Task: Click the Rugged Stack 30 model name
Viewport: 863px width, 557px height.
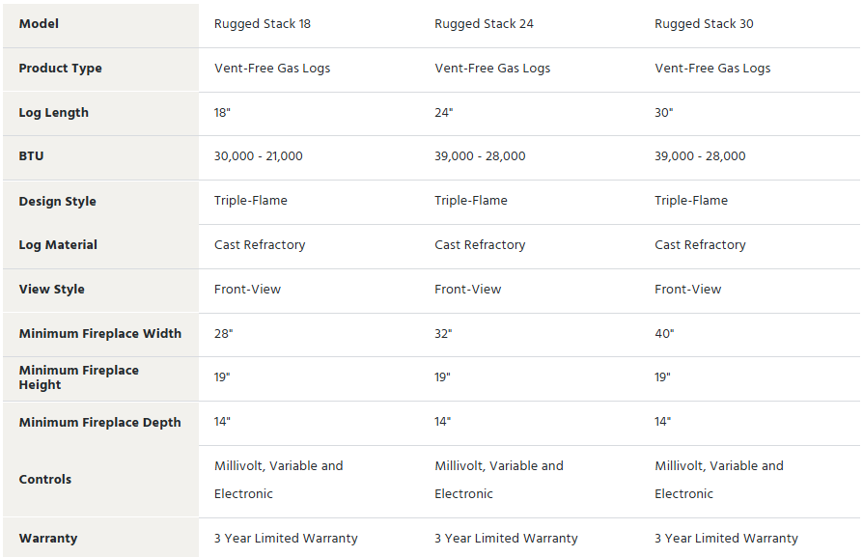Action: [704, 24]
